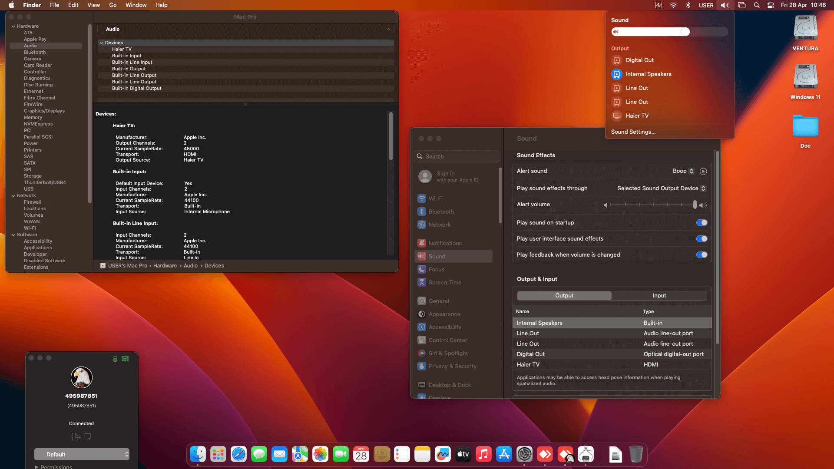The width and height of the screenshot is (834, 469).
Task: Click the Audio column sort chevron
Action: [x=388, y=29]
